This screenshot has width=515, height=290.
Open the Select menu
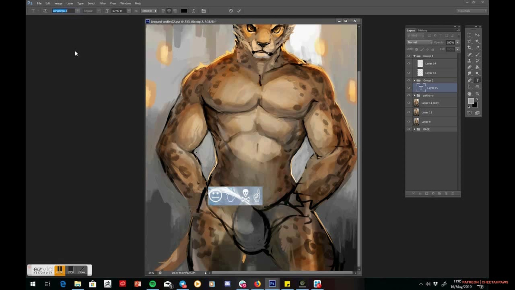(x=91, y=3)
